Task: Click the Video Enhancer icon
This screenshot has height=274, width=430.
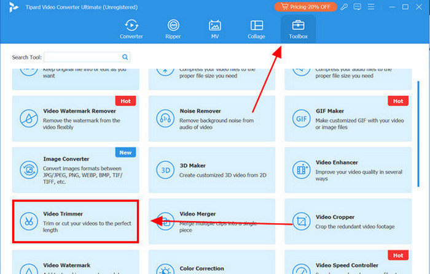Action: [x=301, y=170]
